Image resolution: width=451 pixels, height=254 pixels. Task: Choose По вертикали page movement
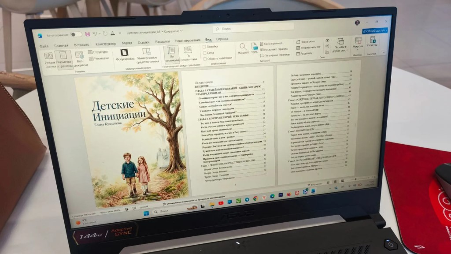coord(171,54)
